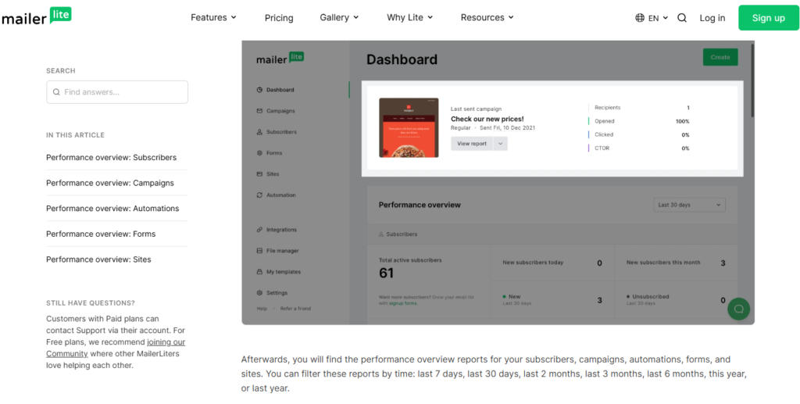Image resolution: width=800 pixels, height=404 pixels.
Task: Click the Dashboard clock icon in sidebar
Action: click(x=259, y=90)
